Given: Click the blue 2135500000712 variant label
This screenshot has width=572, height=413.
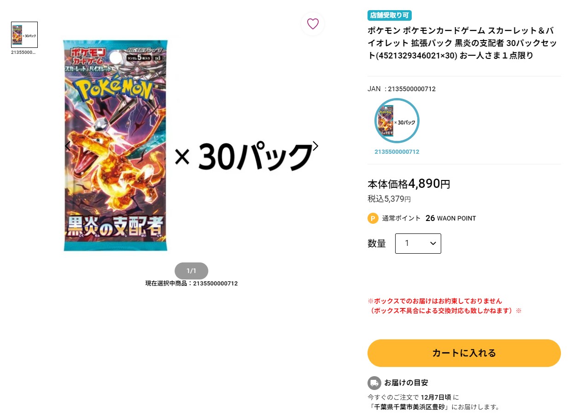Looking at the screenshot, I should click(x=397, y=152).
